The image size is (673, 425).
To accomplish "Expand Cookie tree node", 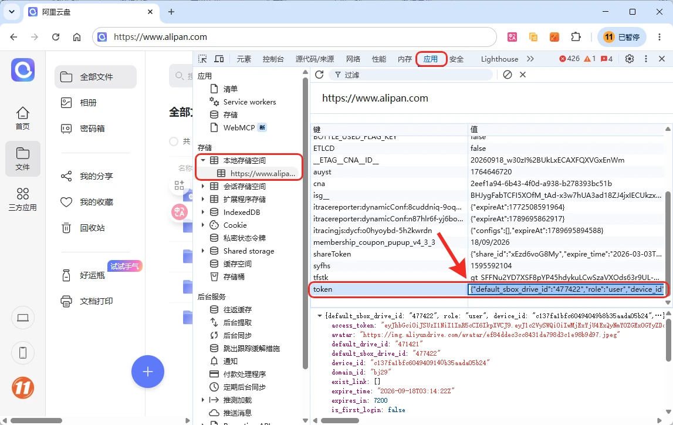I will point(203,225).
